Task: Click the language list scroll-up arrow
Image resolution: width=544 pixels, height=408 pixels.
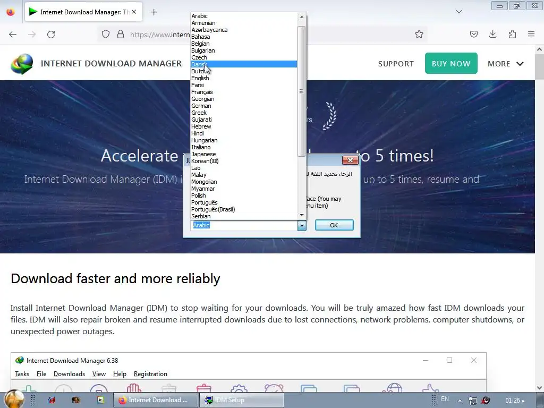Action: (302, 16)
